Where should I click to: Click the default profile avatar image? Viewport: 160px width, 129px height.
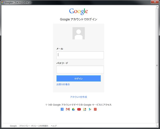(78, 33)
